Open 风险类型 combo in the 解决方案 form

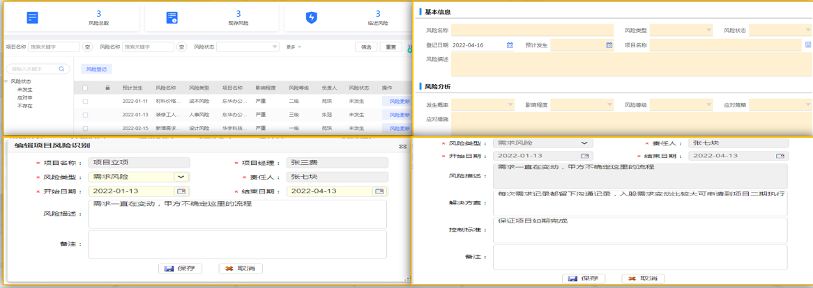pos(584,143)
